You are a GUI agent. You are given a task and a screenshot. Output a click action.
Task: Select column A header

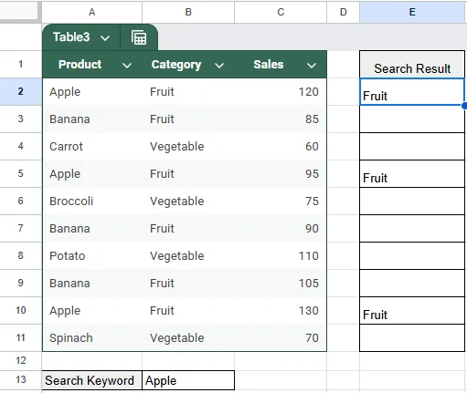pyautogui.click(x=92, y=12)
